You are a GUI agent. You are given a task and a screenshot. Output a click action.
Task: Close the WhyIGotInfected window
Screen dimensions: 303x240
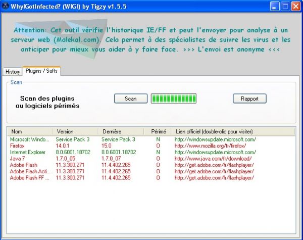coord(296,7)
